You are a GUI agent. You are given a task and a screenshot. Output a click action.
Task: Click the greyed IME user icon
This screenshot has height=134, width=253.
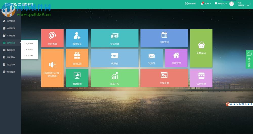[246, 104]
